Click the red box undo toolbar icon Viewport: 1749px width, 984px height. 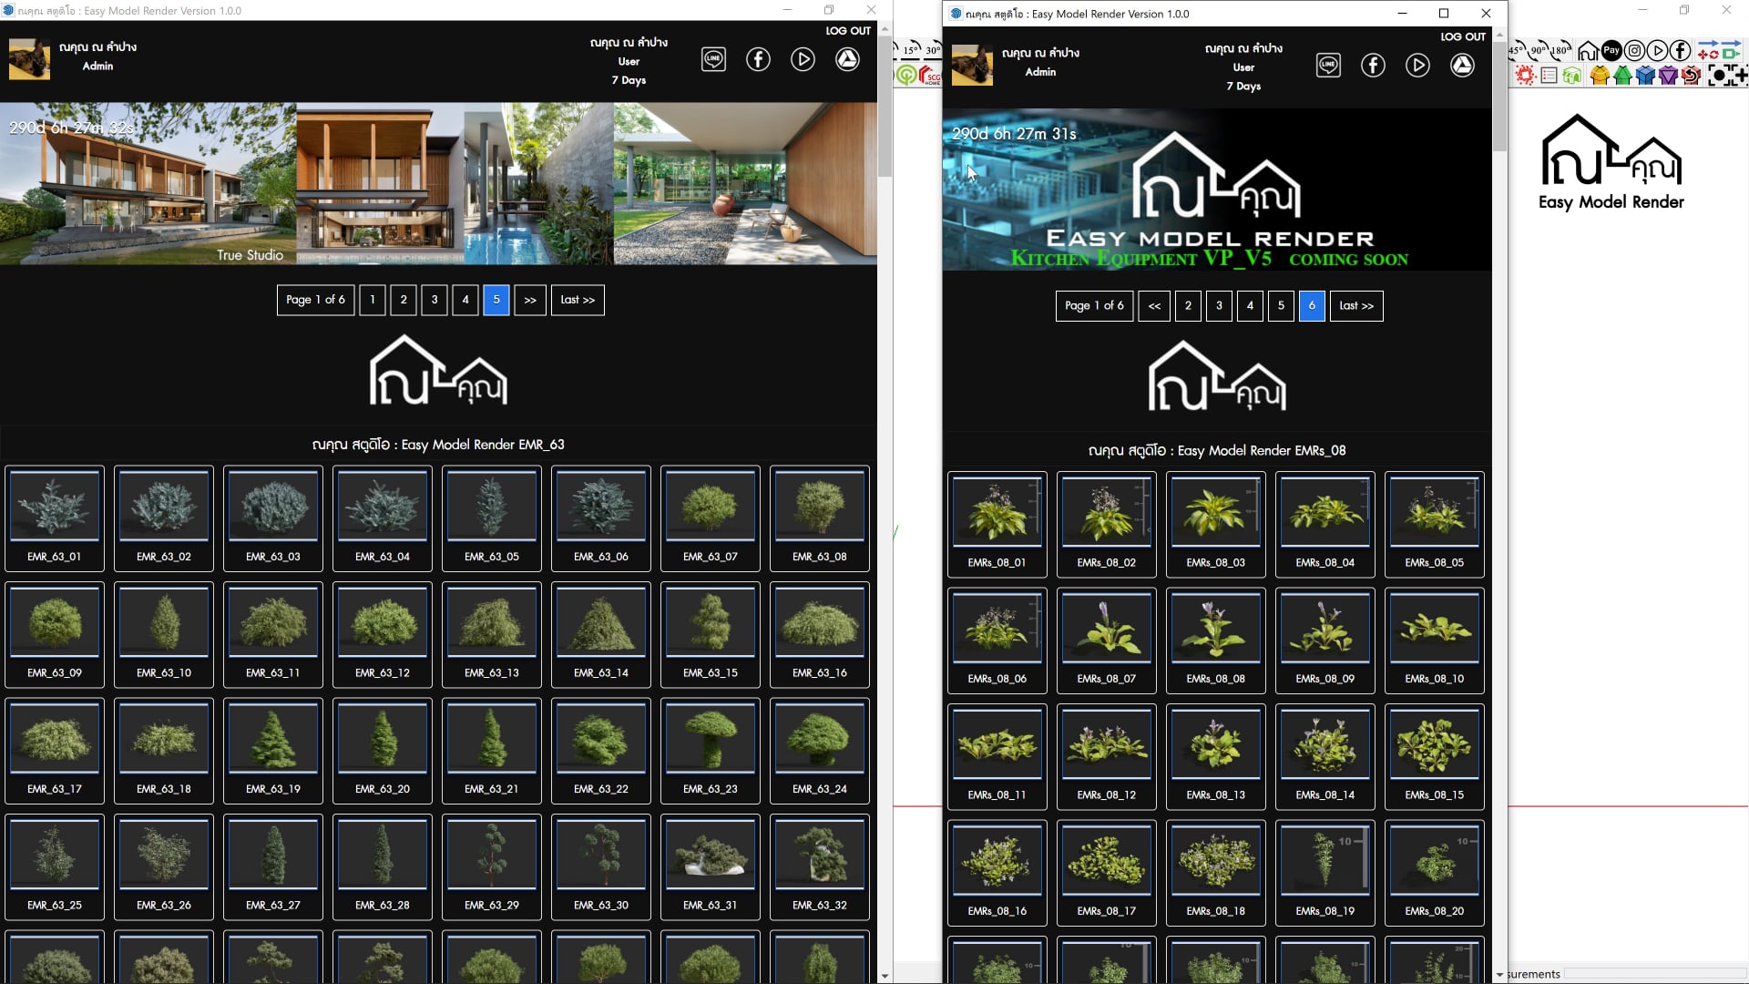1692,75
